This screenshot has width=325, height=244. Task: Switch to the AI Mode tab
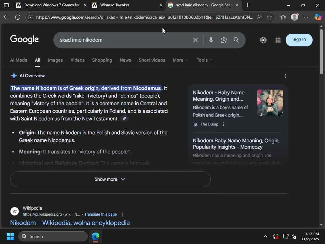(19, 60)
